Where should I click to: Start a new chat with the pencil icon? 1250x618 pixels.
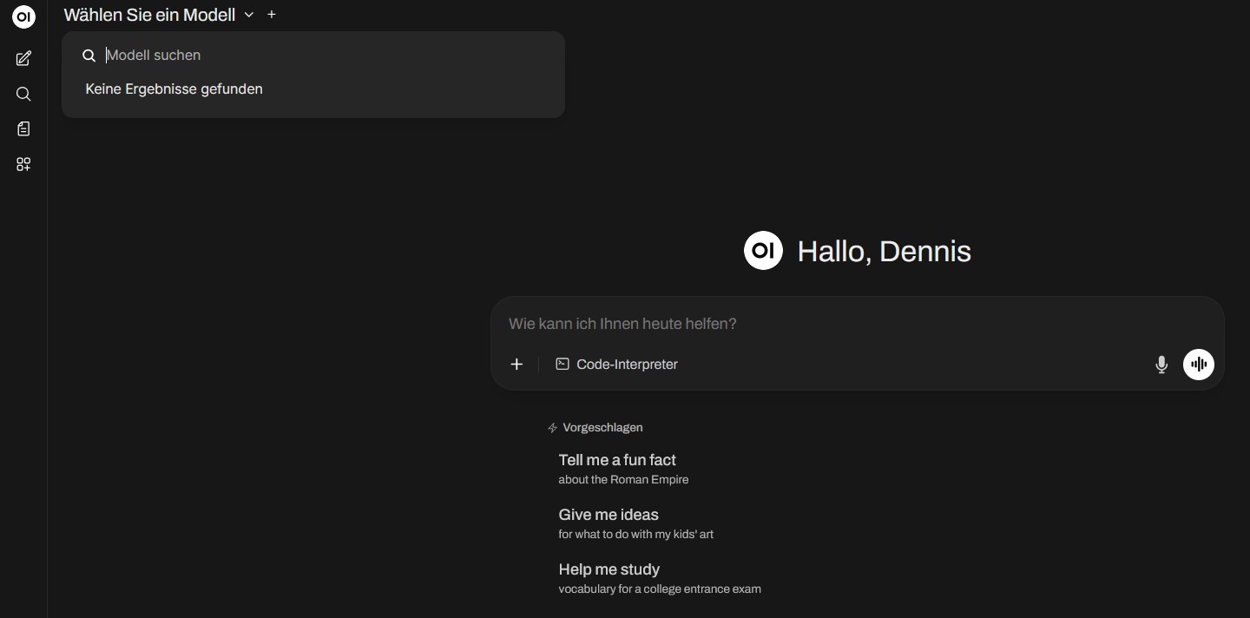click(x=23, y=59)
